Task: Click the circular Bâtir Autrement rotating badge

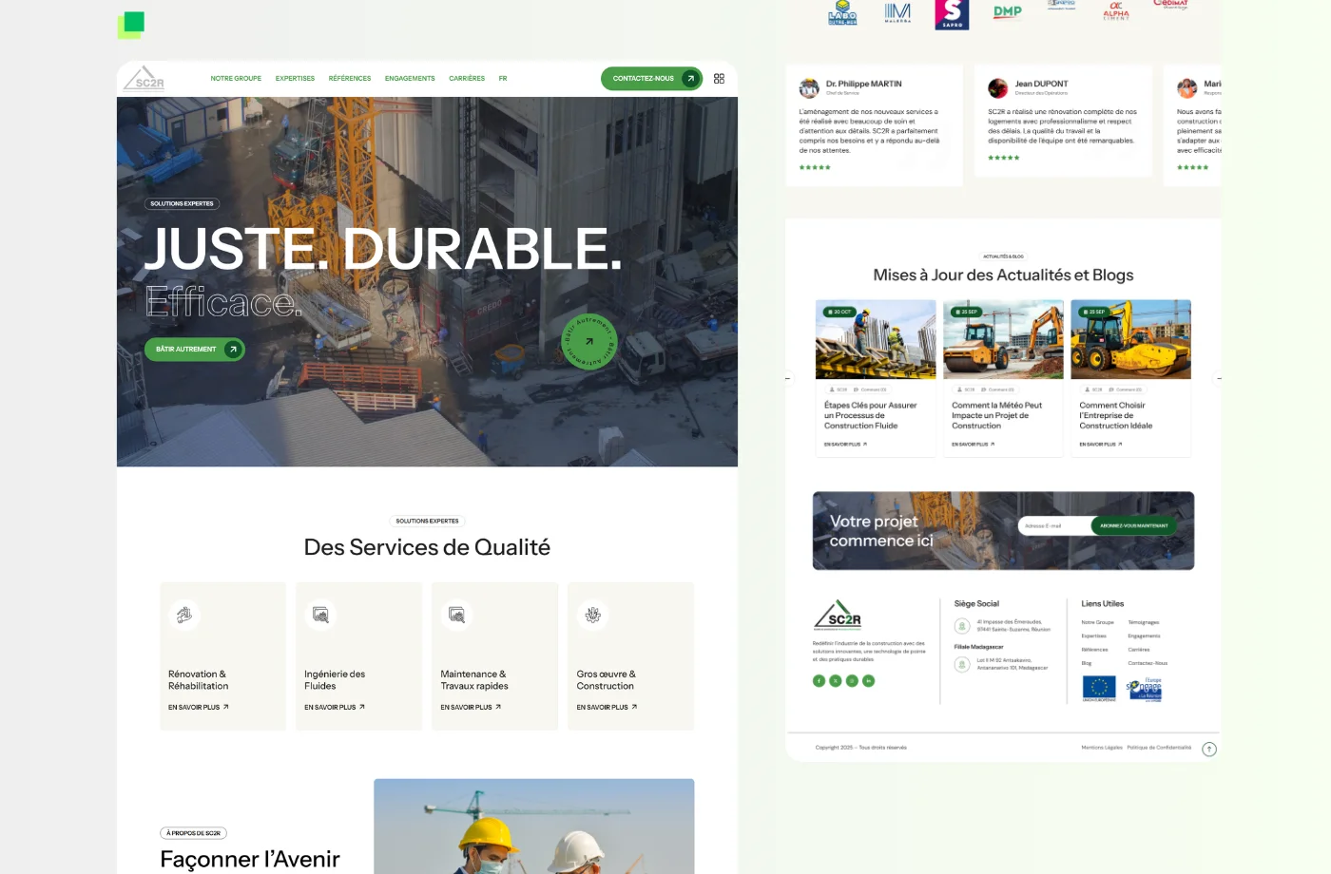Action: tap(588, 342)
